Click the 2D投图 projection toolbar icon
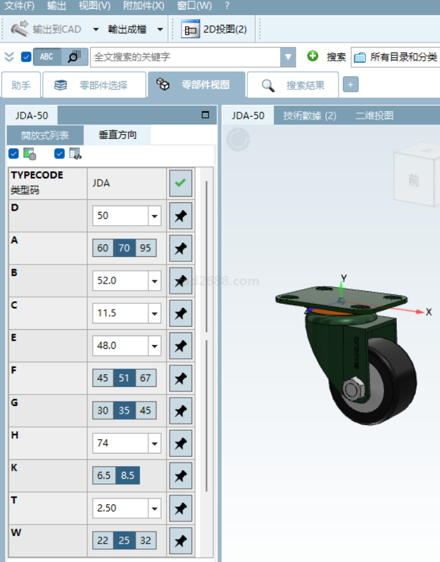 point(190,29)
